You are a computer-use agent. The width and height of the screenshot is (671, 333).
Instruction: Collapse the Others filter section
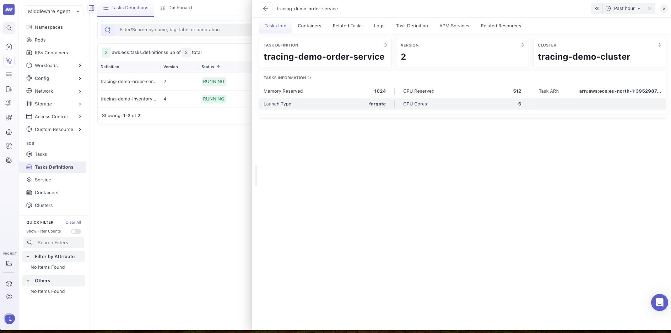click(x=54, y=280)
